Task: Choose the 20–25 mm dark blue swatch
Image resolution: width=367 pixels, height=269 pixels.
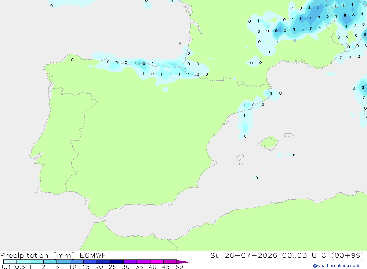Action: [x=103, y=262]
